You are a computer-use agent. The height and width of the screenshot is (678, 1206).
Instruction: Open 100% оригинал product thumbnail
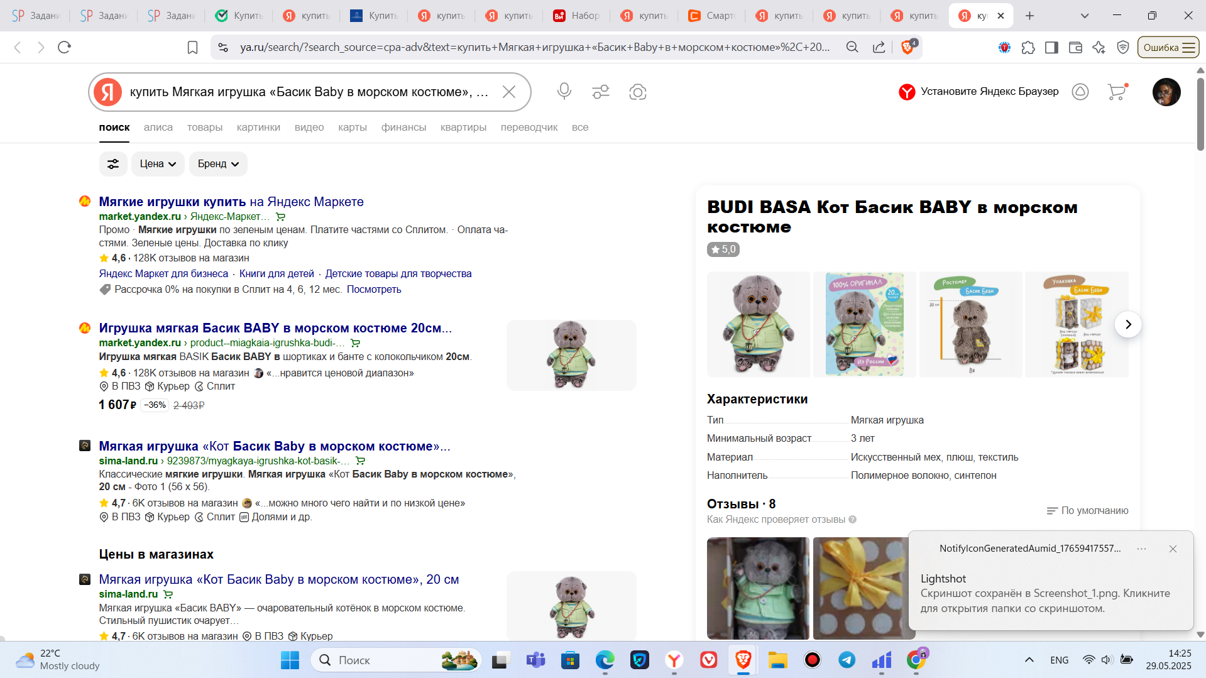[865, 324]
